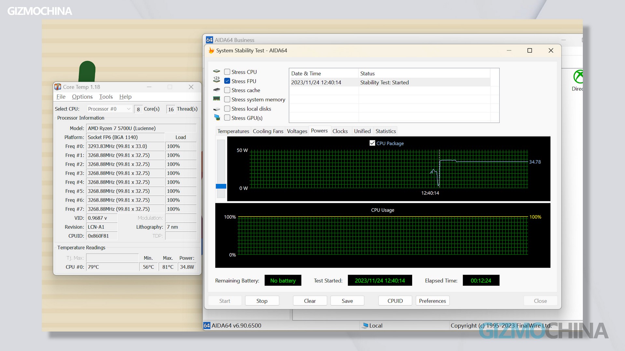Image resolution: width=625 pixels, height=351 pixels.
Task: Switch to the Unified tab
Action: click(x=362, y=131)
